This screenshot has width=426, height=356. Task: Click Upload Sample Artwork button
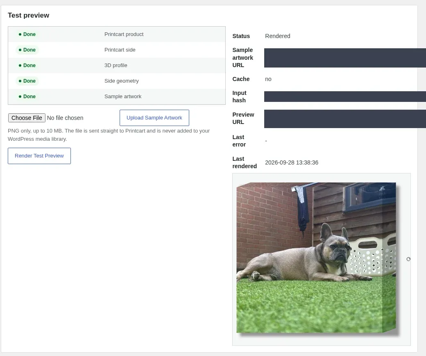[x=154, y=118]
